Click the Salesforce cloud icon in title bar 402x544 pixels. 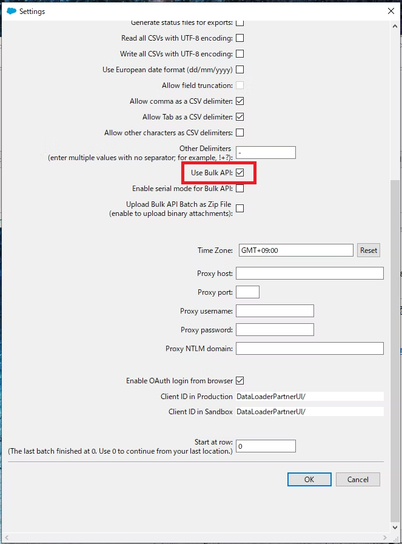pos(12,11)
